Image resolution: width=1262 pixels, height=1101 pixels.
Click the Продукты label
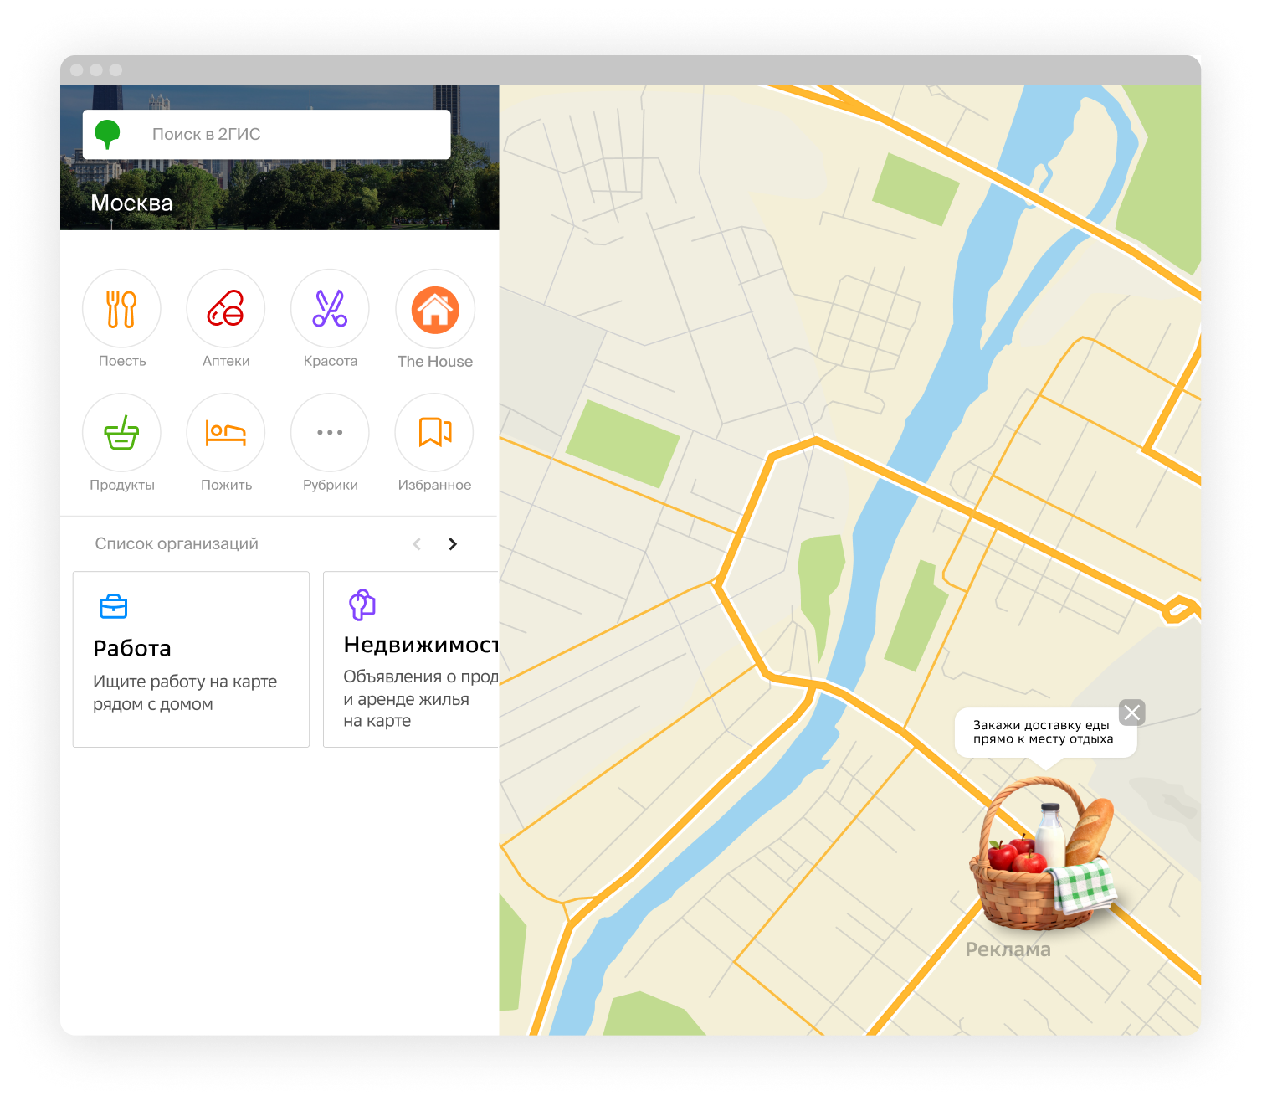122,485
